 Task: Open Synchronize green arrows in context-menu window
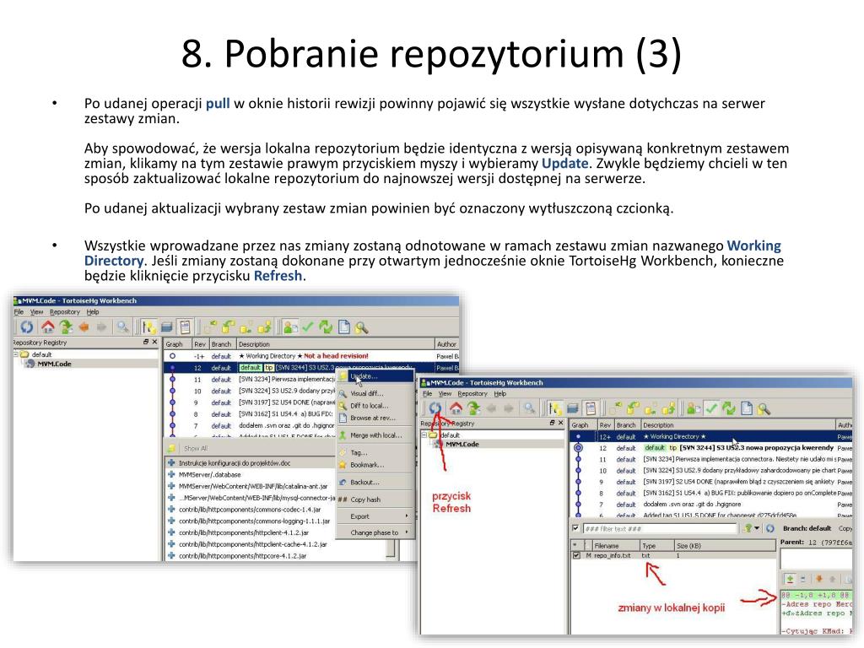(327, 327)
